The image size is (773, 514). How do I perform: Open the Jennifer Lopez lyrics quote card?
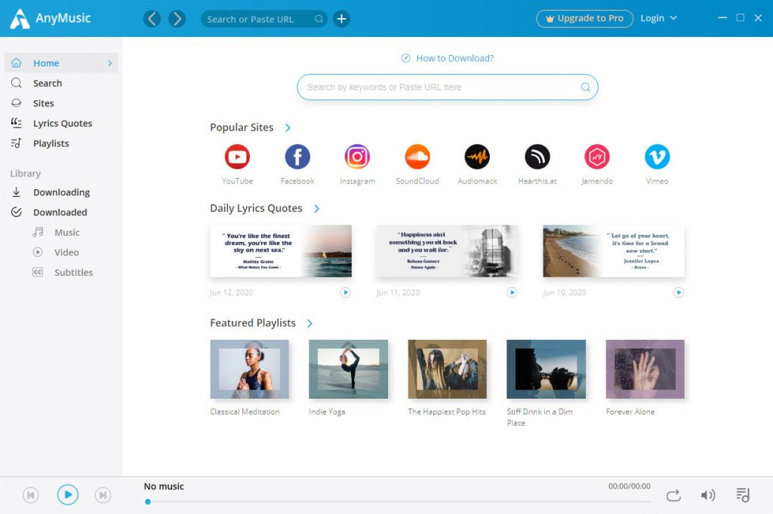point(614,251)
